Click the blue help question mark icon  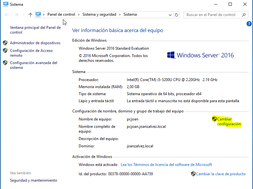pyautogui.click(x=249, y=24)
